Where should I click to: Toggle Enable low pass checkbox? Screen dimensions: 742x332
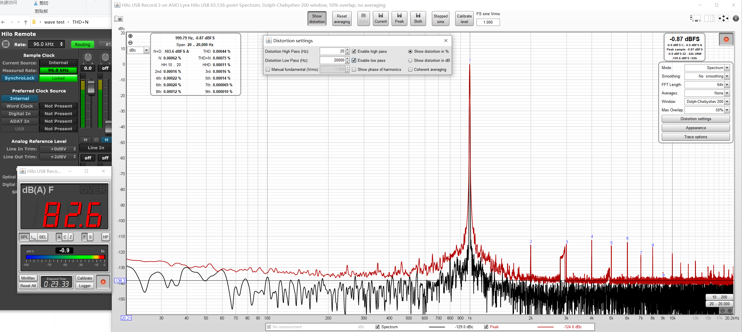(354, 60)
